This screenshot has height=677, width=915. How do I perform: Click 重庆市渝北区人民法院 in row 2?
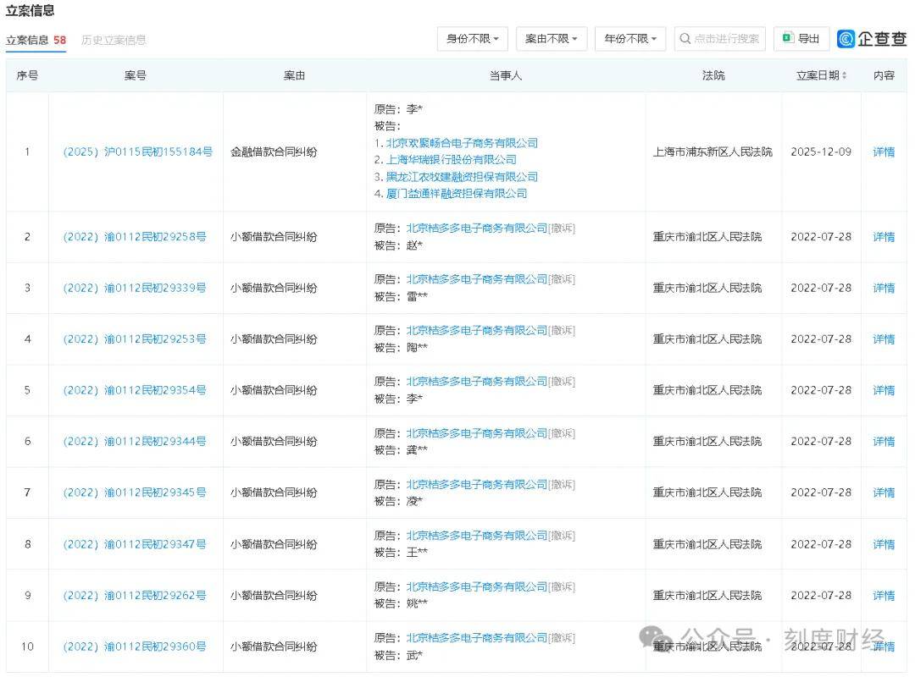707,237
